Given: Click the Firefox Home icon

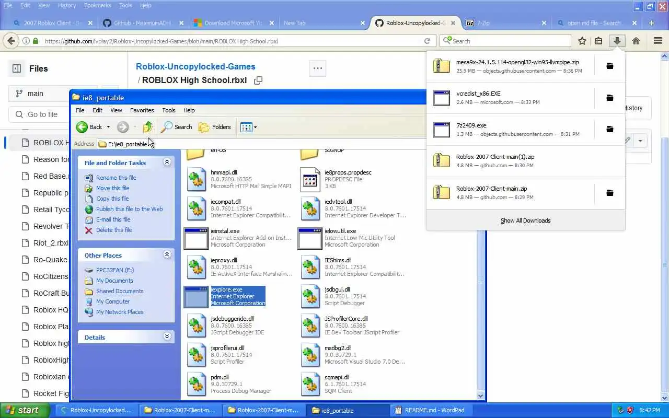Looking at the screenshot, I should tap(636, 41).
